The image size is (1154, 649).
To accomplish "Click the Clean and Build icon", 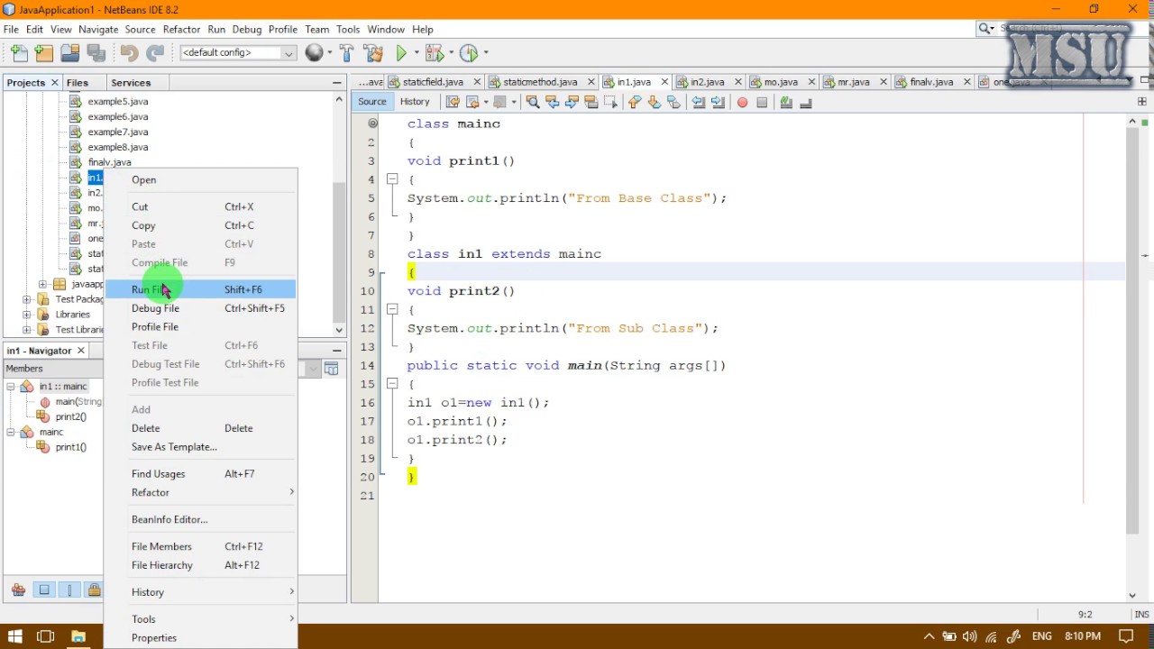I will coord(373,53).
